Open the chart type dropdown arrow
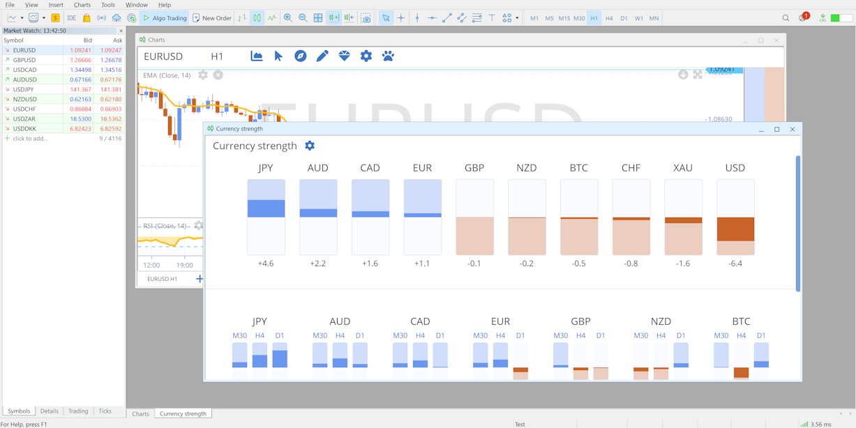This screenshot has height=428, width=856. [x=22, y=18]
